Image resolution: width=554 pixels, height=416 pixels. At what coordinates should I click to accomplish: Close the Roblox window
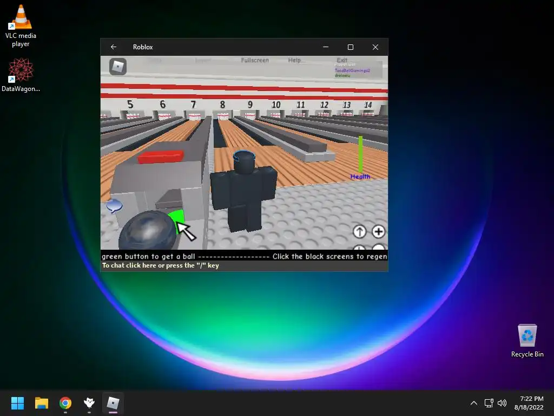point(375,47)
